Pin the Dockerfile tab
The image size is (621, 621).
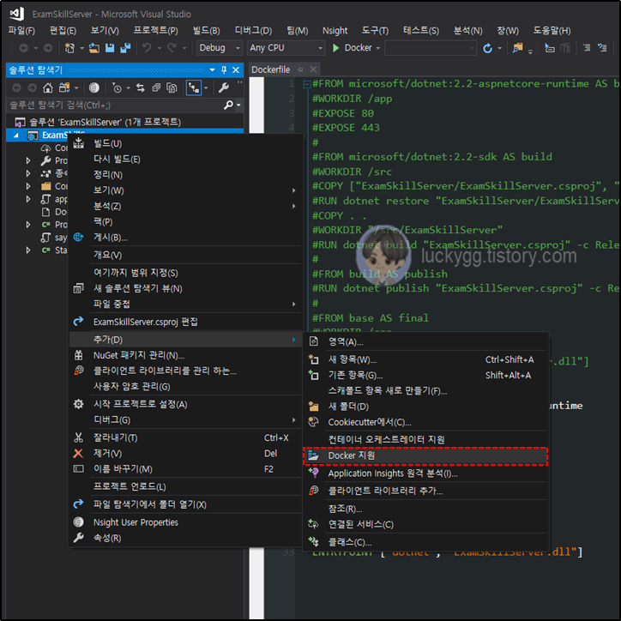300,69
